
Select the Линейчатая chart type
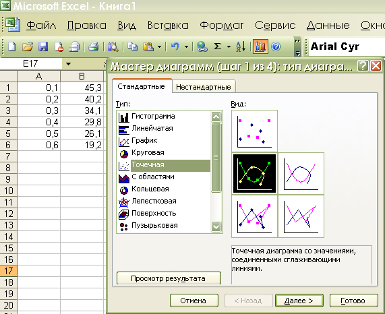coord(164,129)
